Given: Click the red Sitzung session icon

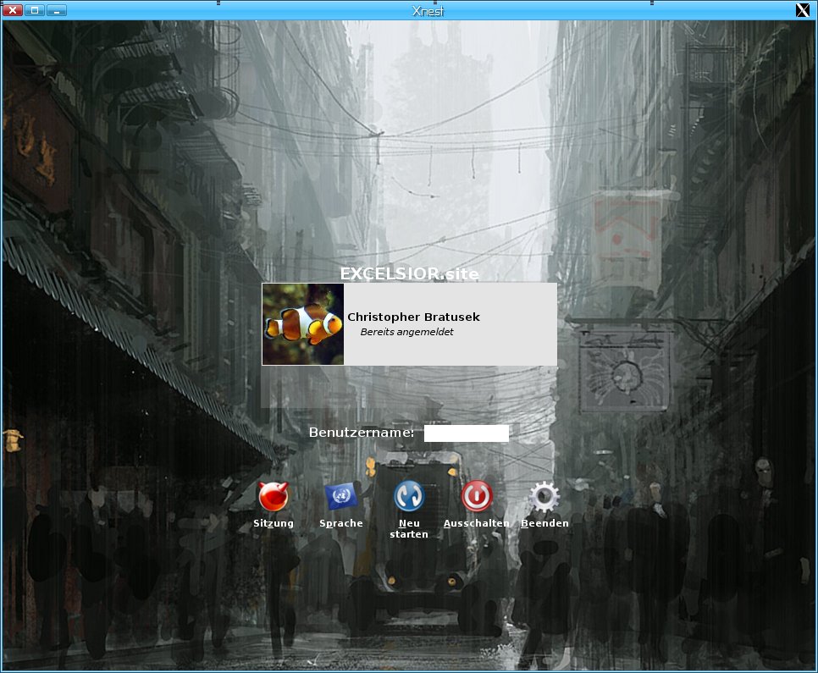Looking at the screenshot, I should (x=274, y=496).
